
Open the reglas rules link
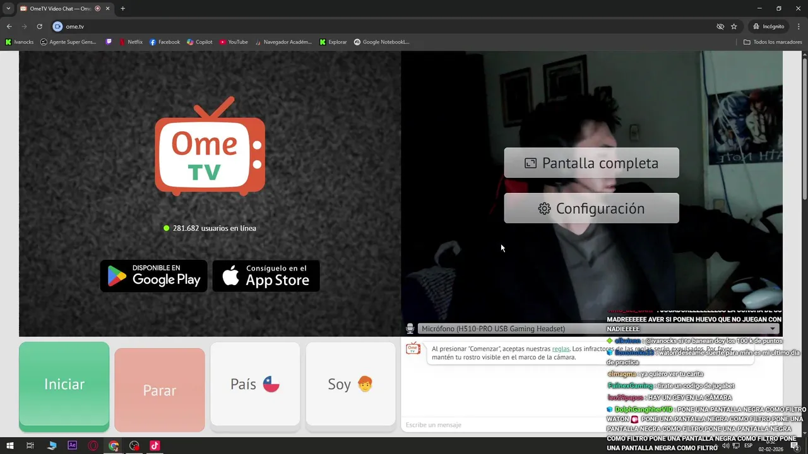tap(561, 349)
